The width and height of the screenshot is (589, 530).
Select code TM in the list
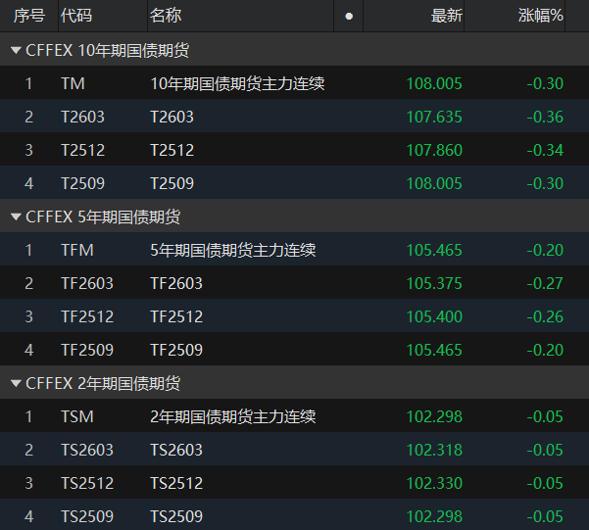[73, 83]
